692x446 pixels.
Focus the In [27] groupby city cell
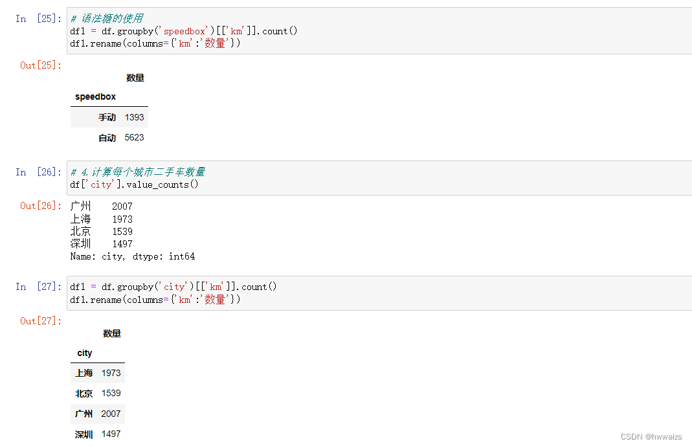[379, 293]
